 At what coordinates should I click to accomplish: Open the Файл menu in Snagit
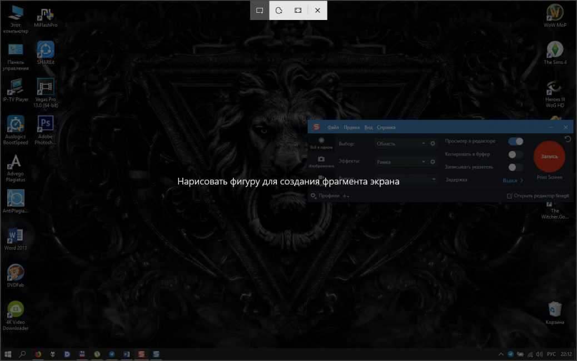(333, 128)
